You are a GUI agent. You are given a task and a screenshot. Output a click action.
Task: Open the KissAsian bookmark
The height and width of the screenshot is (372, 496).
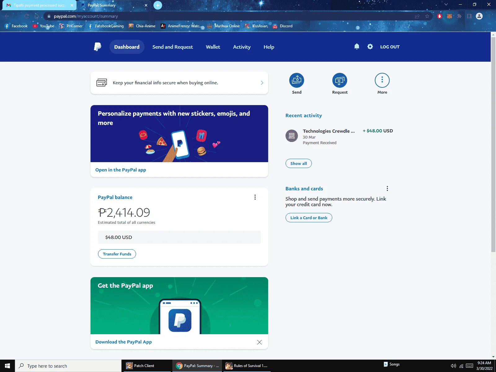click(256, 26)
